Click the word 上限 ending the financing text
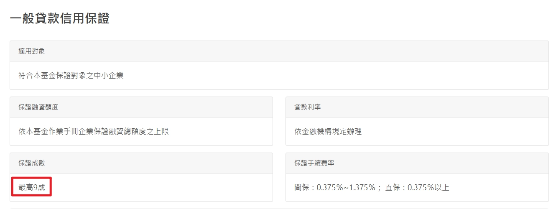Screen dimensions: 556x209 161,132
